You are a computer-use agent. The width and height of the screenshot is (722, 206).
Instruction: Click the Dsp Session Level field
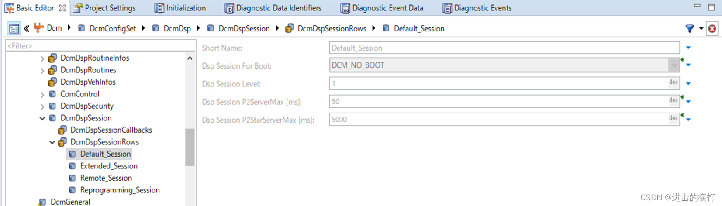(504, 83)
